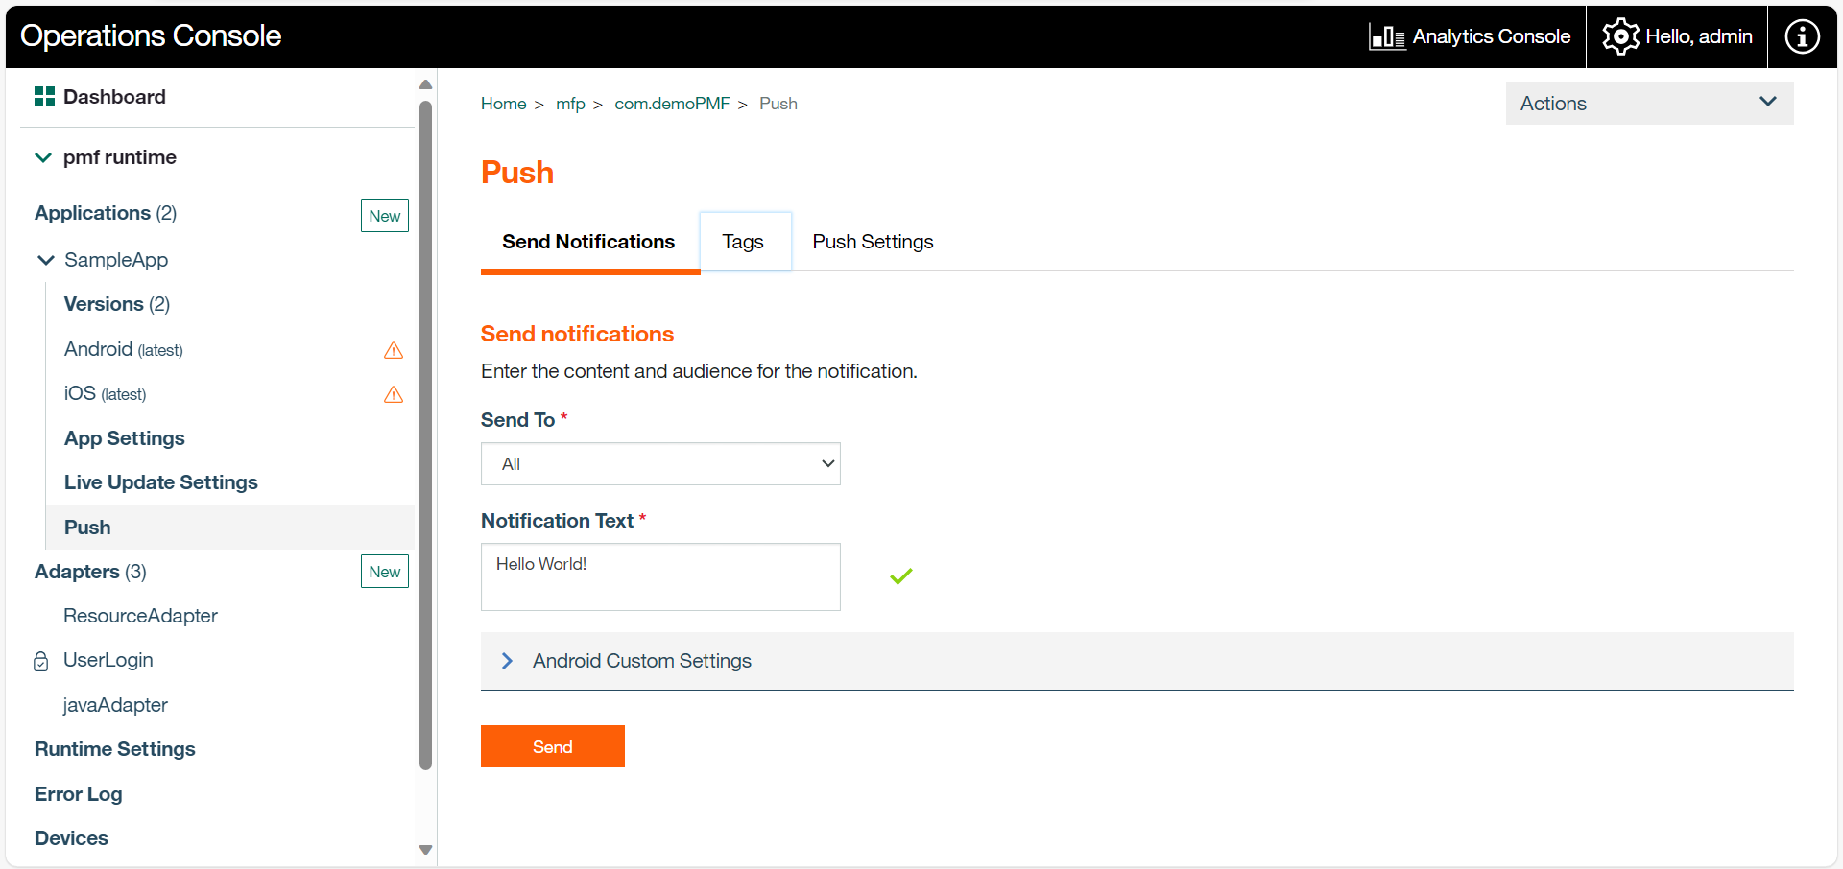The width and height of the screenshot is (1843, 869).
Task: Collapse the SampleApp tree node
Action: (x=45, y=260)
